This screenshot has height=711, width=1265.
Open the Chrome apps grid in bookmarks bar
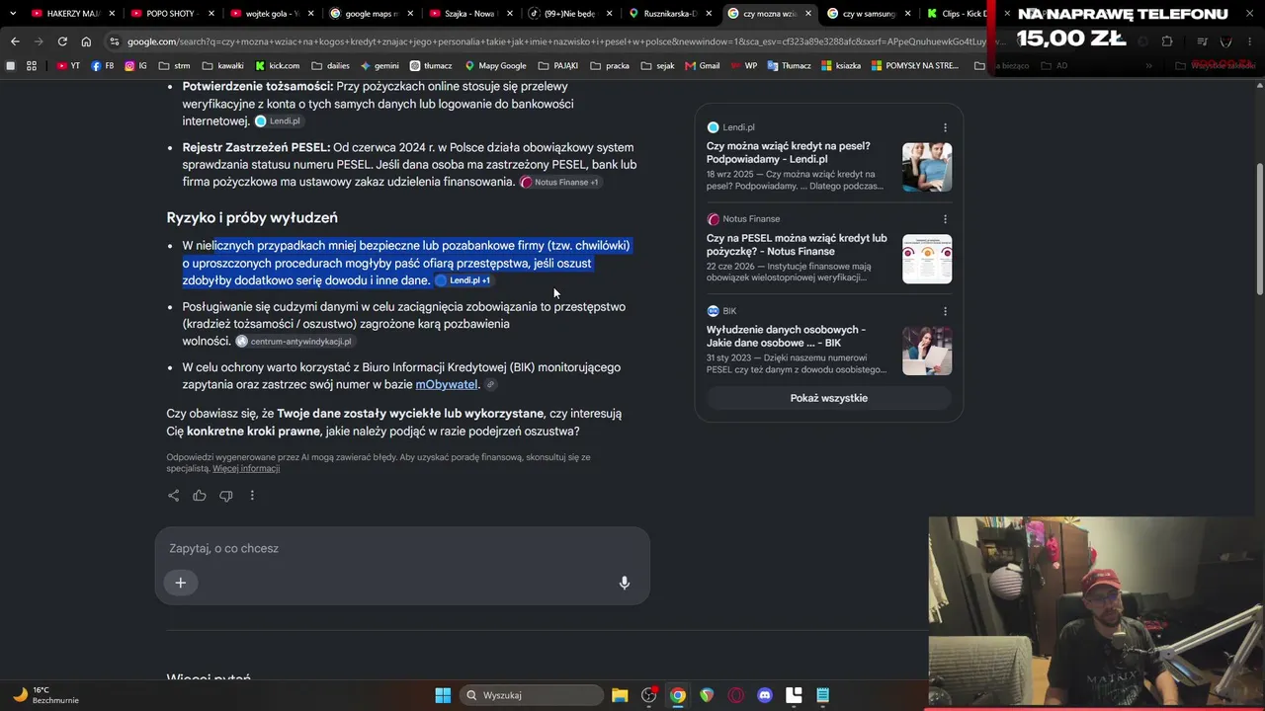32,65
